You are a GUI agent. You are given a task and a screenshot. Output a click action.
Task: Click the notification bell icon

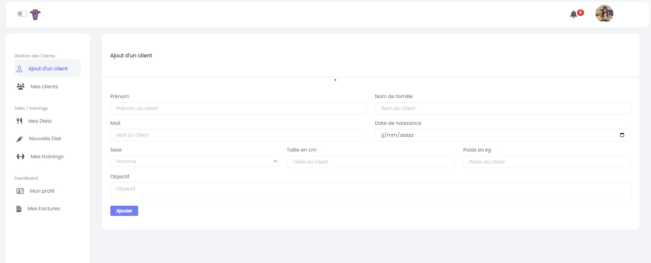coord(573,14)
